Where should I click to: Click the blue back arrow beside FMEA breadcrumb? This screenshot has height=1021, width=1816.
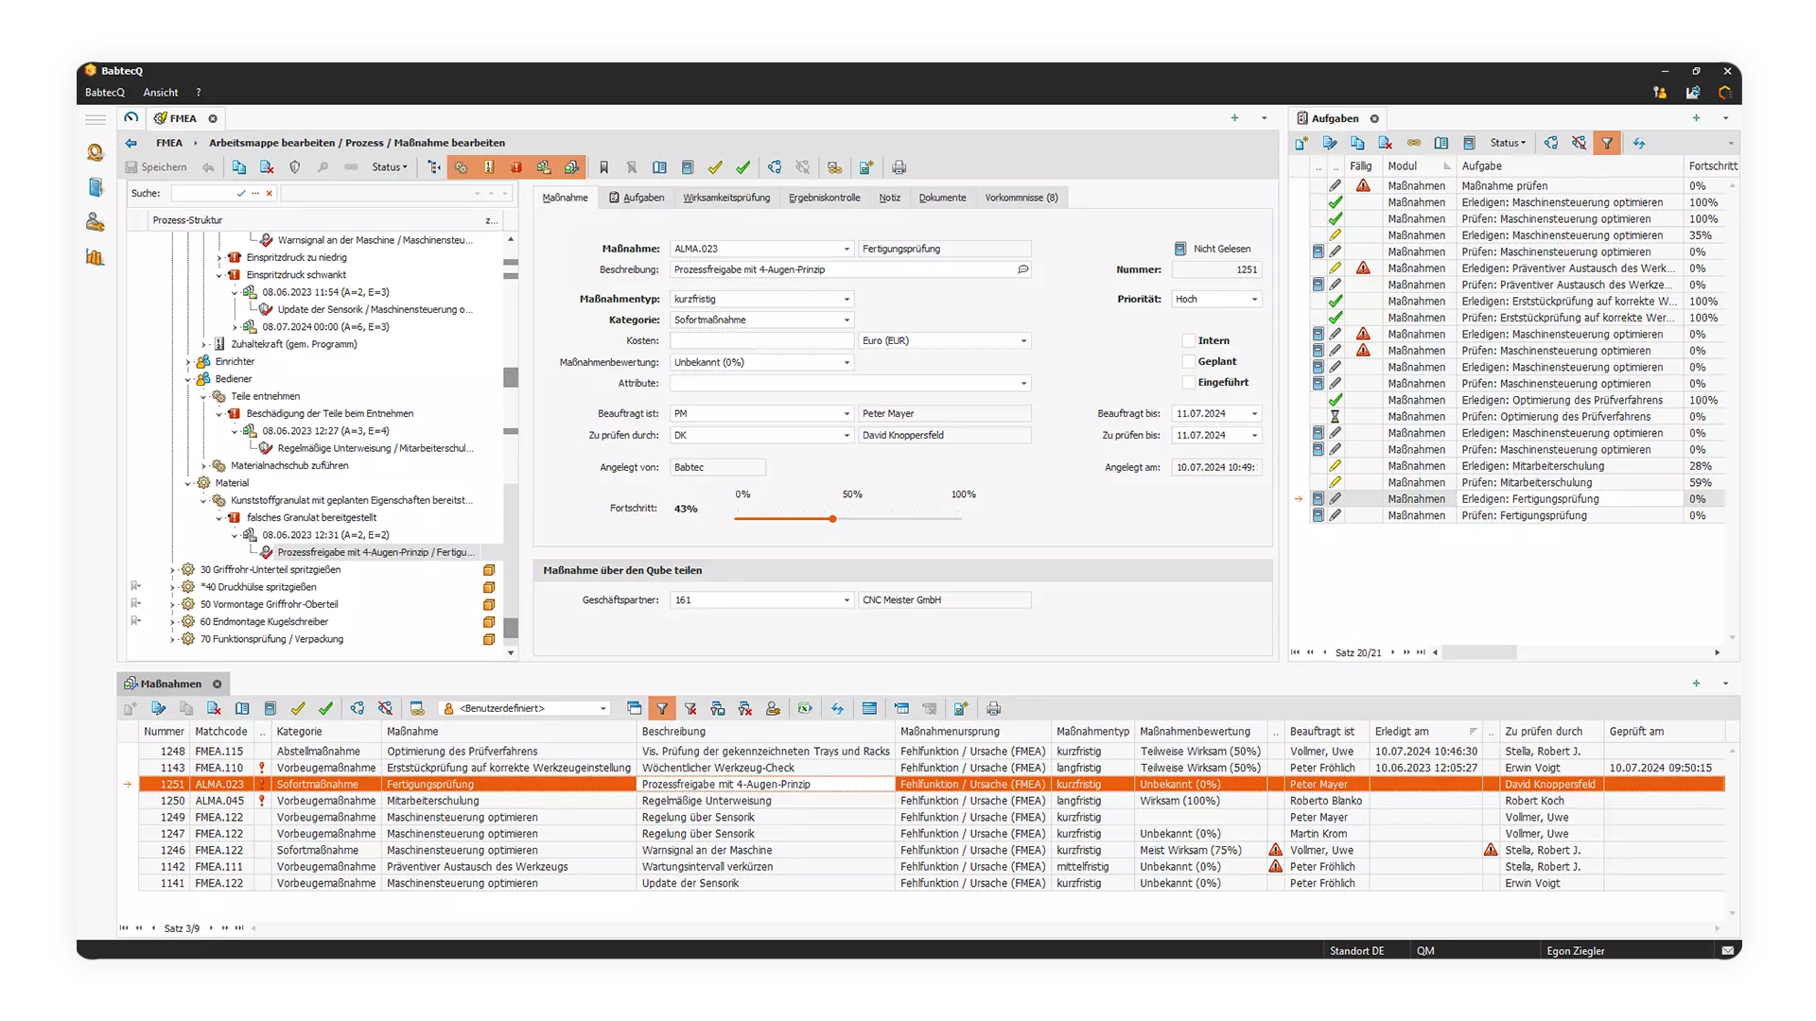[131, 143]
